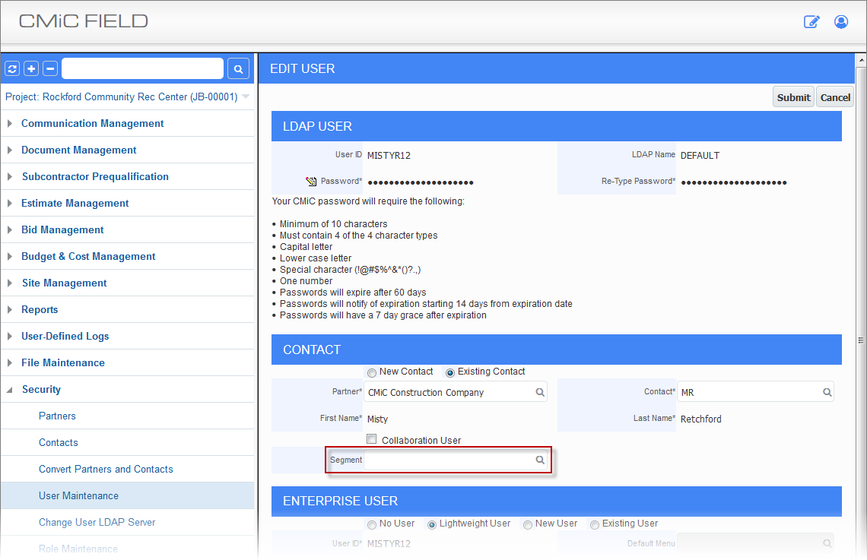This screenshot has width=867, height=560.
Task: Expand the Communication Management section
Action: (92, 123)
